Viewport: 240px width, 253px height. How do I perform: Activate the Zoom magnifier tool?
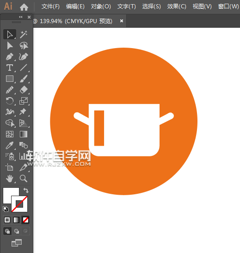[24, 179]
